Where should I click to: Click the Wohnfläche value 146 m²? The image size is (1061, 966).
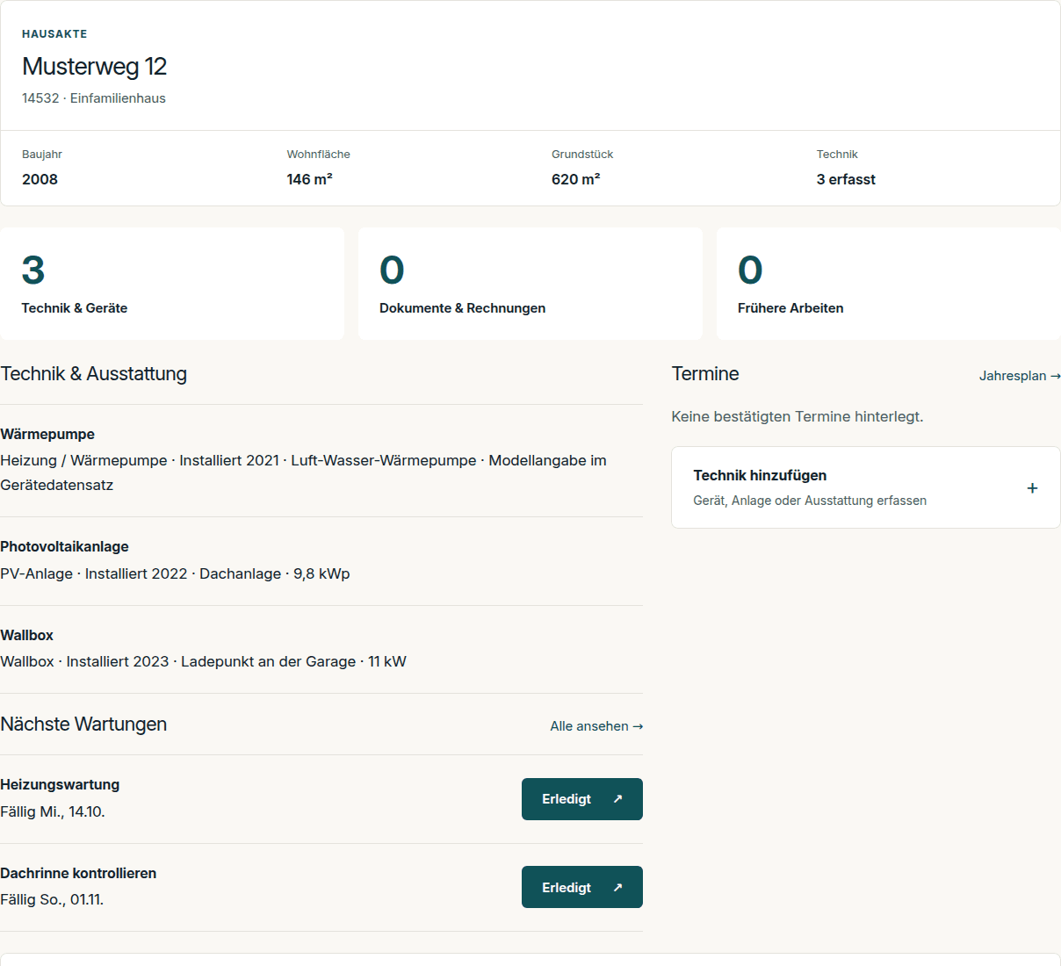310,179
